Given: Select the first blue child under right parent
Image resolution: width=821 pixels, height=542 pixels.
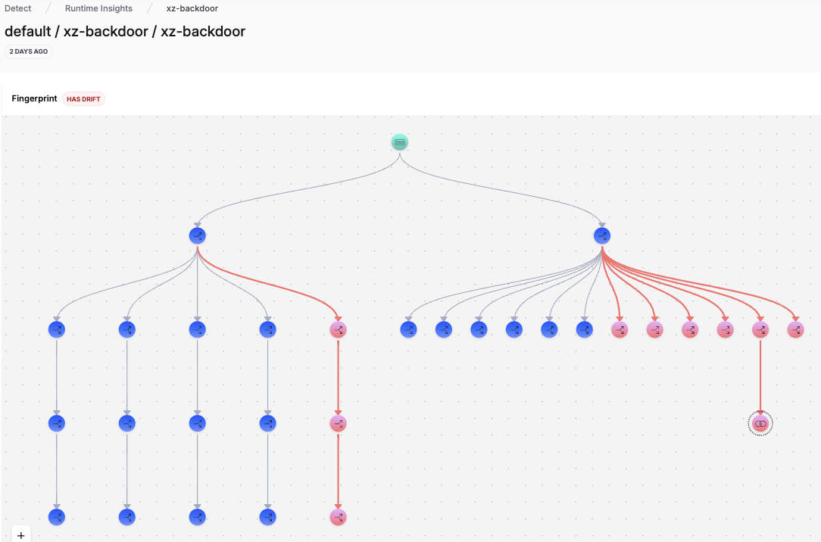Looking at the screenshot, I should tap(408, 329).
